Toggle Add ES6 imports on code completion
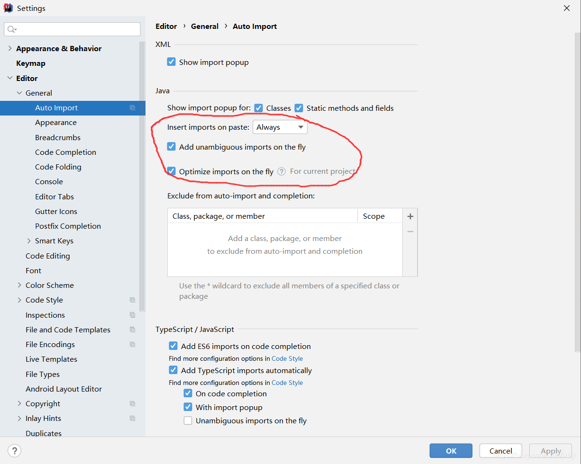581x464 pixels. pos(173,346)
